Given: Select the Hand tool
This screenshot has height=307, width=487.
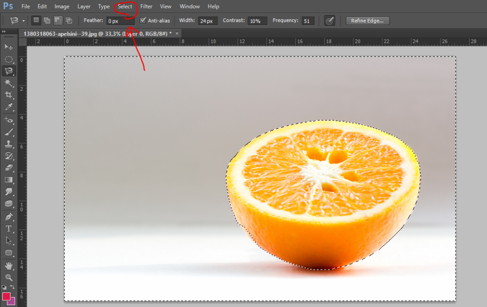Looking at the screenshot, I should (9, 266).
